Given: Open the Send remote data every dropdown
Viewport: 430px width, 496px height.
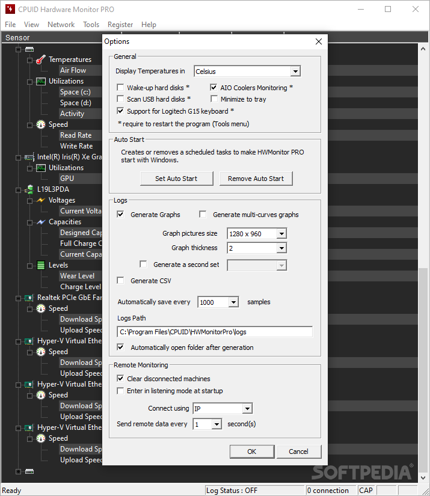Looking at the screenshot, I should 217,424.
